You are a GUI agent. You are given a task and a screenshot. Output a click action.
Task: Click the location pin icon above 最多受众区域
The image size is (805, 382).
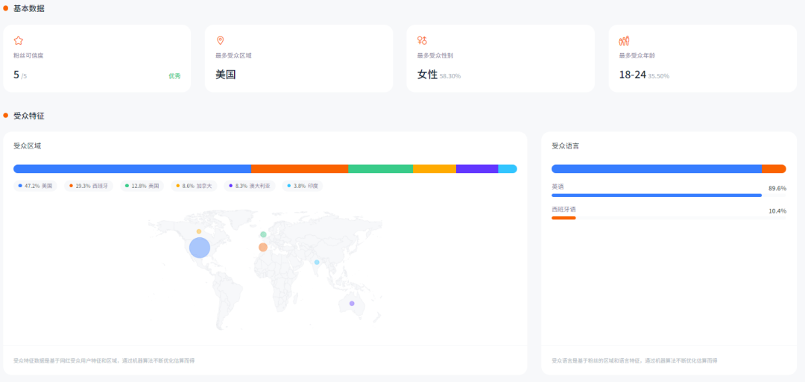click(220, 40)
